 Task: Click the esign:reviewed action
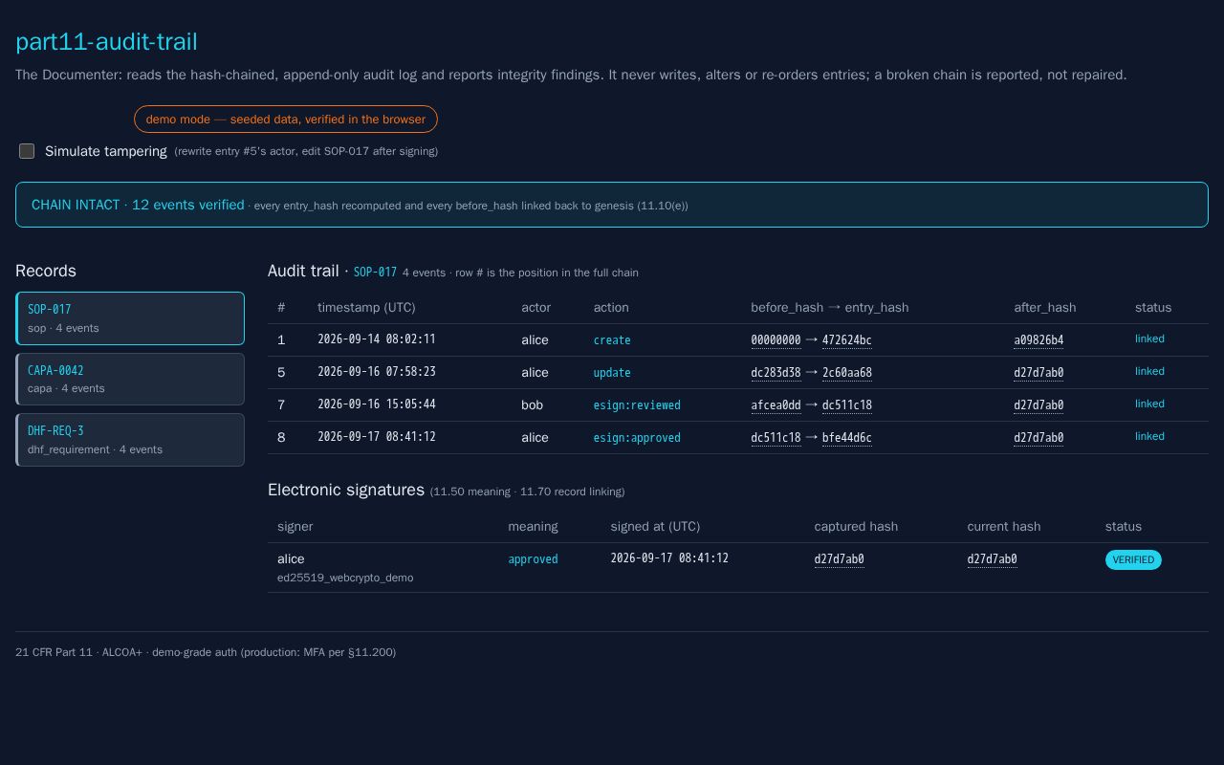[637, 405]
